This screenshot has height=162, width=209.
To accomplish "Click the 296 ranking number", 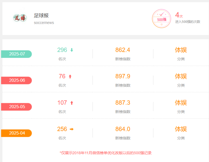I will click(x=62, y=50).
